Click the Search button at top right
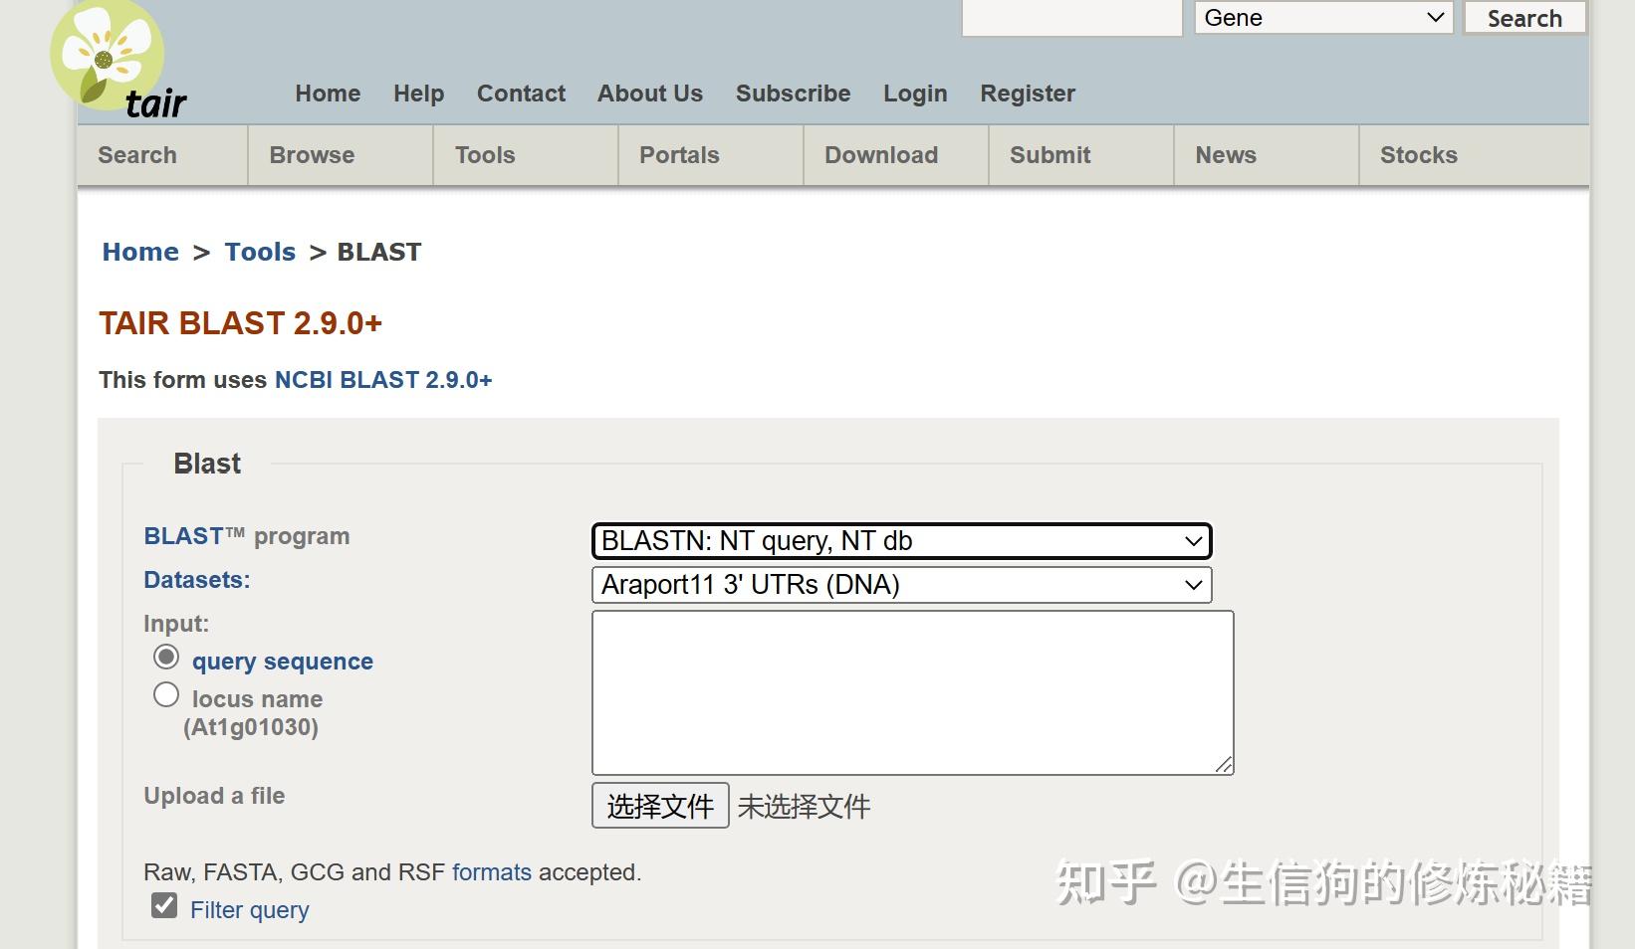The image size is (1635, 949). 1524,18
